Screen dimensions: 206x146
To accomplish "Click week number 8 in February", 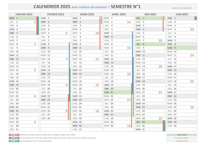I will coord(67,85).
